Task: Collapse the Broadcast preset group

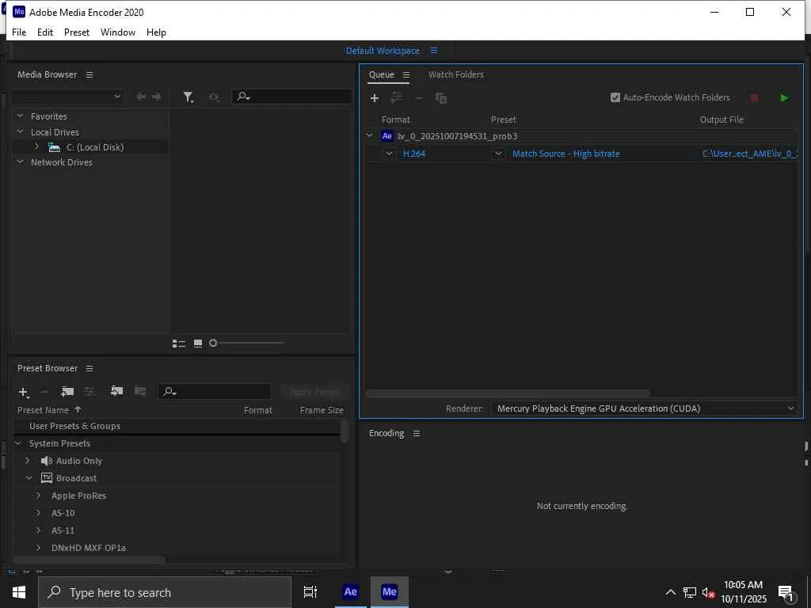Action: tap(29, 478)
